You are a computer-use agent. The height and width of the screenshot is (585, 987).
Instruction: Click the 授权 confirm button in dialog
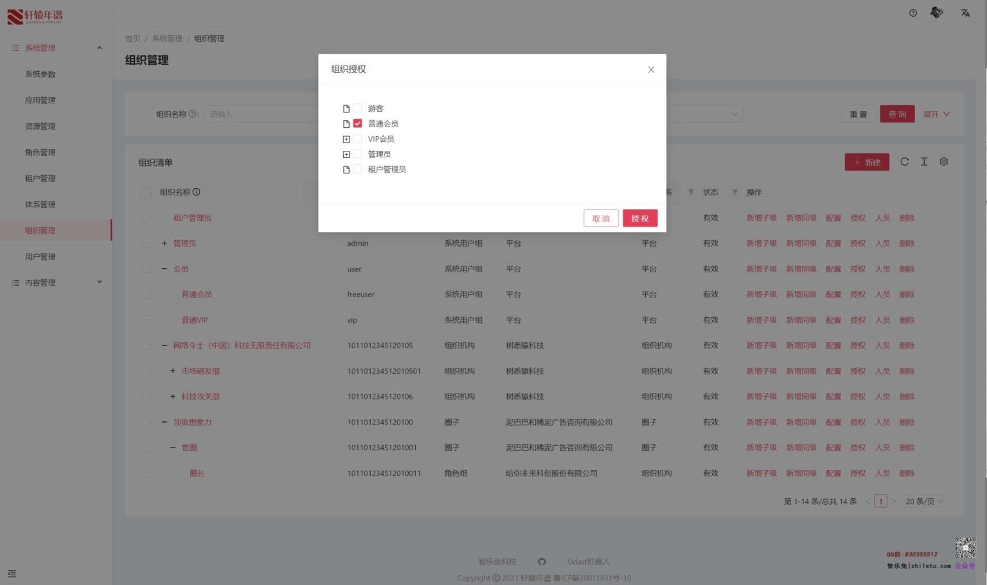640,218
